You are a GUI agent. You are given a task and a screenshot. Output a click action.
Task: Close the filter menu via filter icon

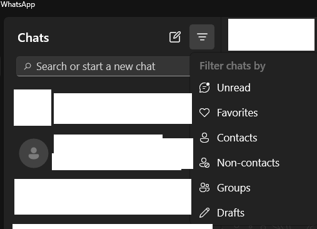[202, 37]
